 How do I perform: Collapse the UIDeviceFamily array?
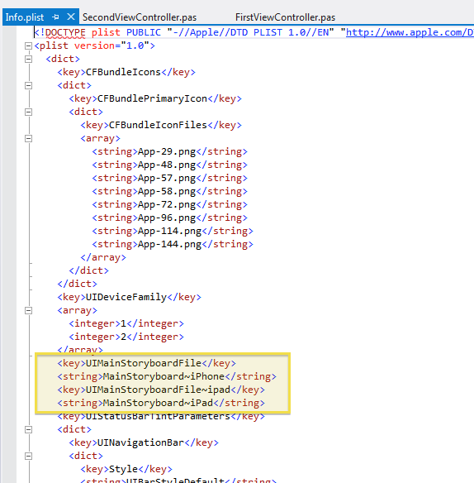[28, 310]
